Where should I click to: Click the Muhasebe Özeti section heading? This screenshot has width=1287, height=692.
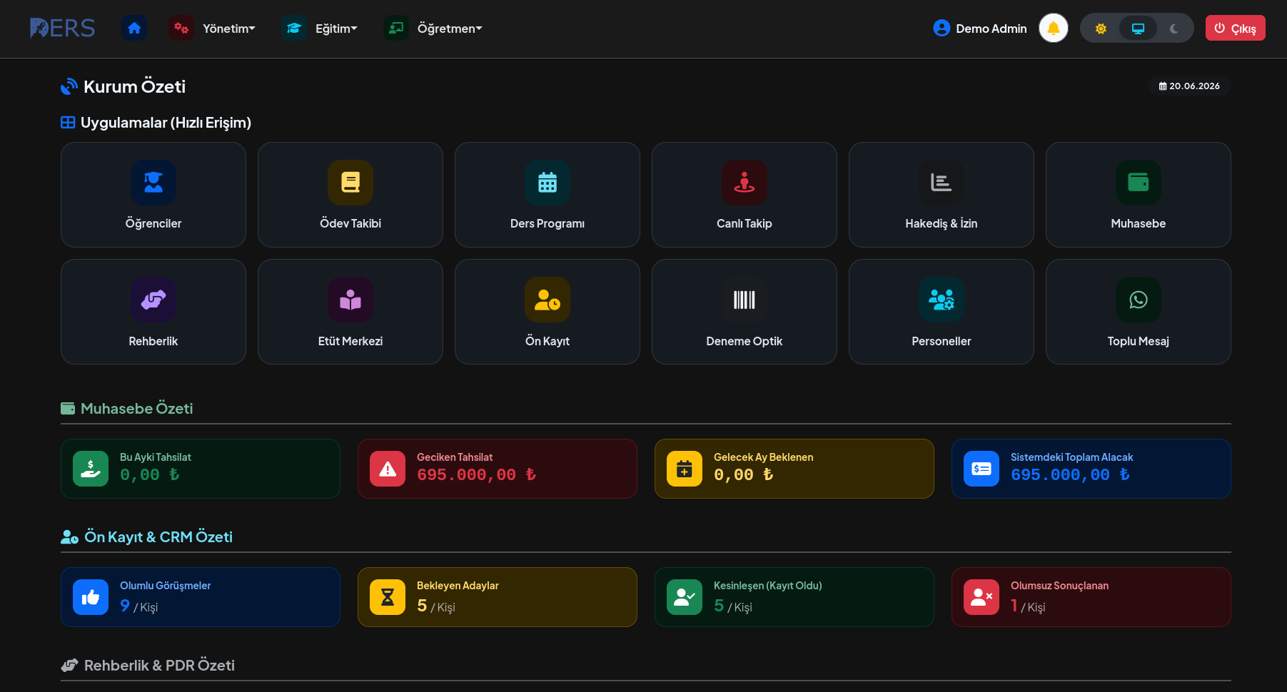click(x=136, y=408)
